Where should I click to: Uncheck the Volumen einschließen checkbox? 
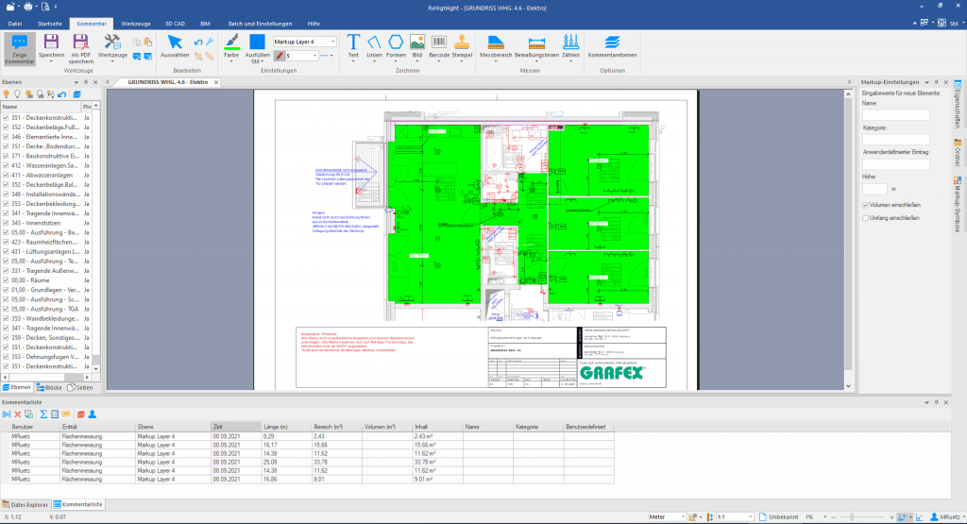click(x=866, y=205)
